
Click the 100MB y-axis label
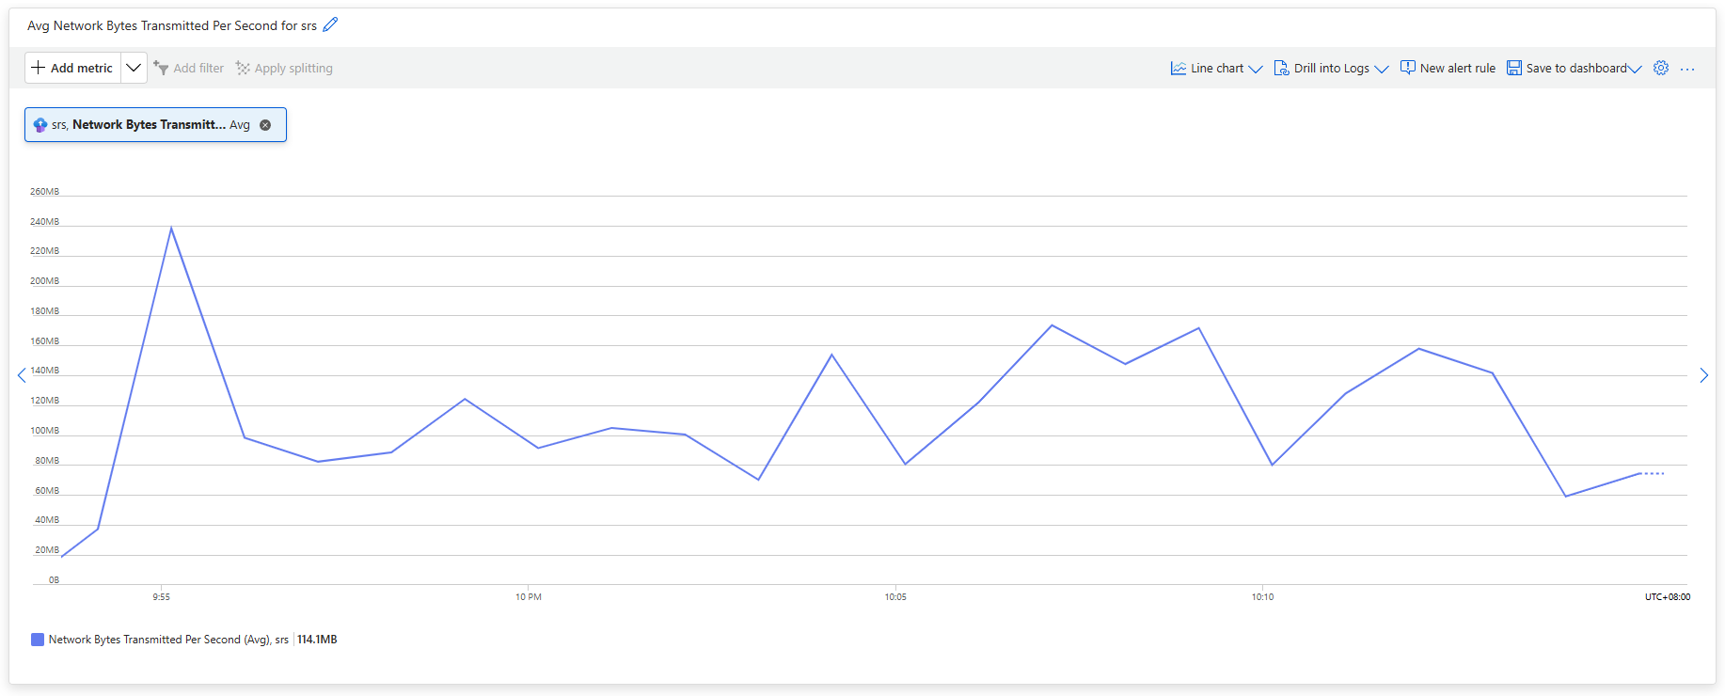44,431
